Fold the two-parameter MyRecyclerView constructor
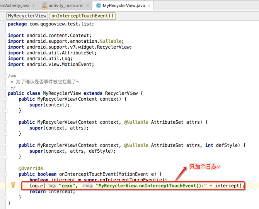This screenshot has width=259, height=209. tap(5, 122)
